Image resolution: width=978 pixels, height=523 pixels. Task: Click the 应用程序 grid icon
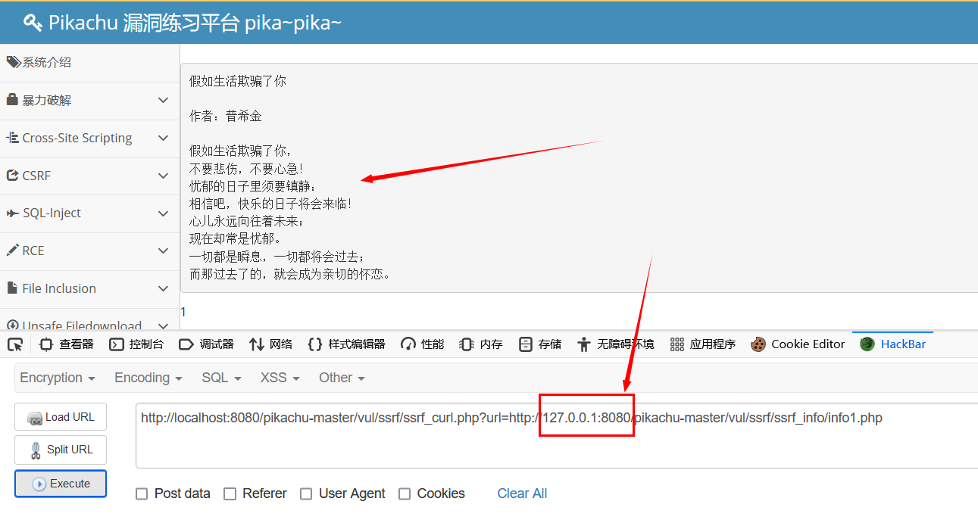pos(677,344)
